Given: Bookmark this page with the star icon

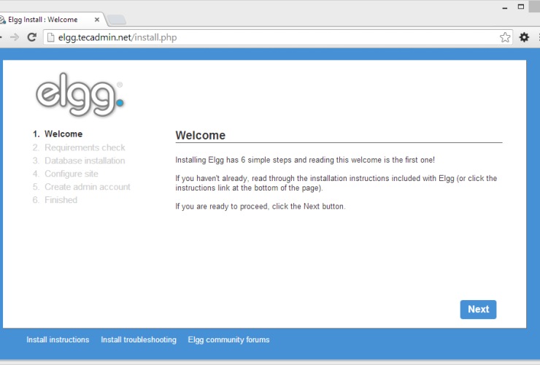Looking at the screenshot, I should click(505, 37).
